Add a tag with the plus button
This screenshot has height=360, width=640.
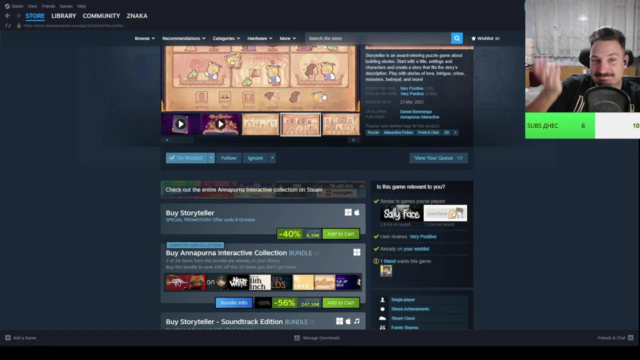coord(455,132)
